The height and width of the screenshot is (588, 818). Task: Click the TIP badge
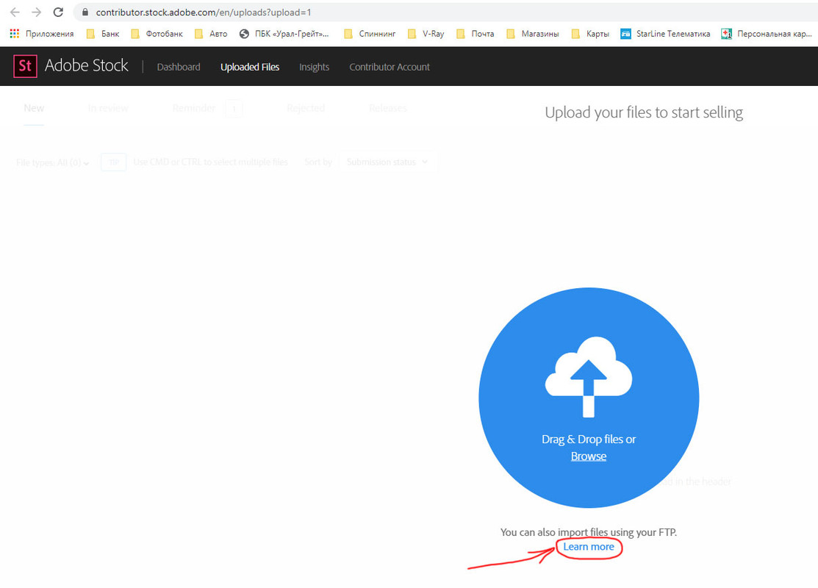pyautogui.click(x=114, y=162)
